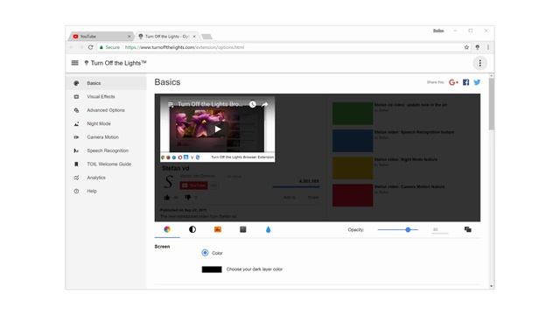
Task: Click the yellow video thumbnail
Action: [353, 168]
